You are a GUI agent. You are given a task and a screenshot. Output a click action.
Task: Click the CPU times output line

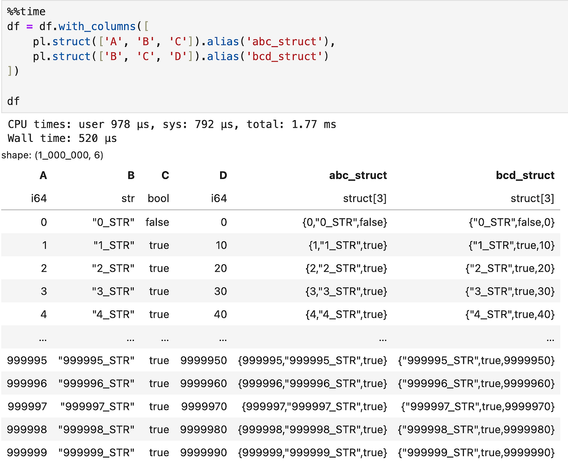pos(172,125)
